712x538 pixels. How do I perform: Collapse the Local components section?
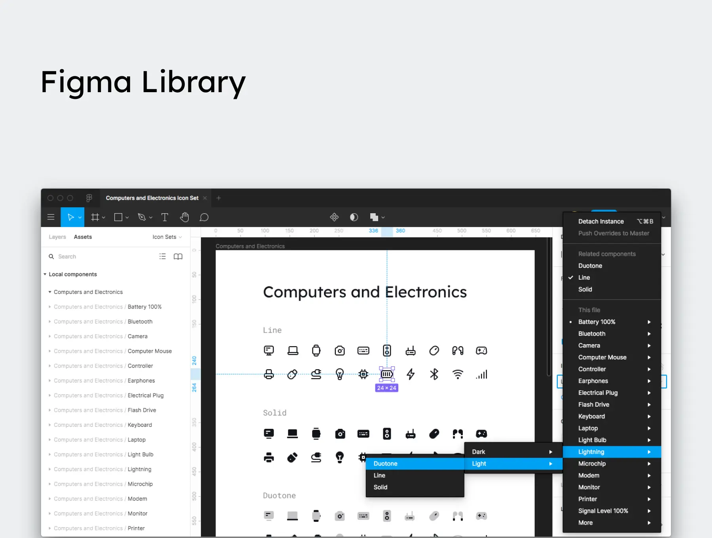(x=45, y=274)
